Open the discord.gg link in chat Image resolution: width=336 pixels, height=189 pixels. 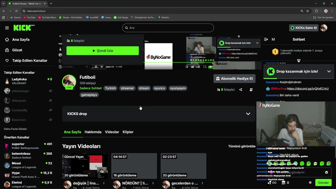coord(308,89)
